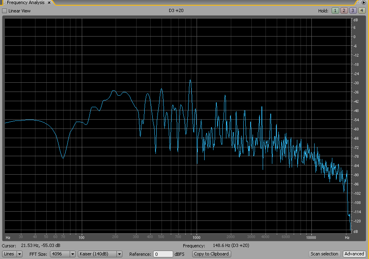Click the Reference value input field

tap(163, 254)
